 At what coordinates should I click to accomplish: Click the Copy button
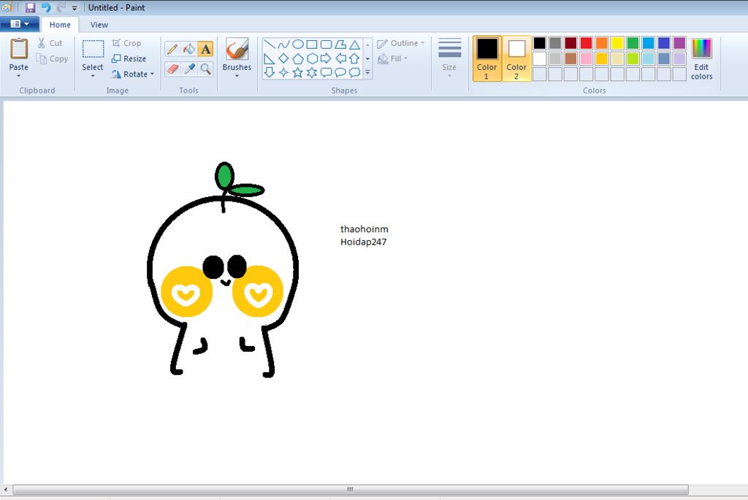pyautogui.click(x=52, y=58)
